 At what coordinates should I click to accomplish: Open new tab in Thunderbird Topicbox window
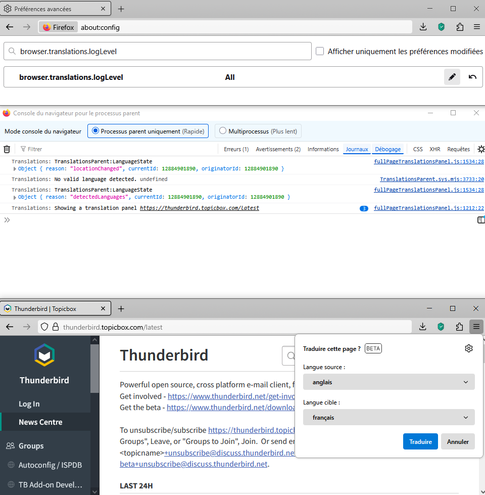click(121, 309)
